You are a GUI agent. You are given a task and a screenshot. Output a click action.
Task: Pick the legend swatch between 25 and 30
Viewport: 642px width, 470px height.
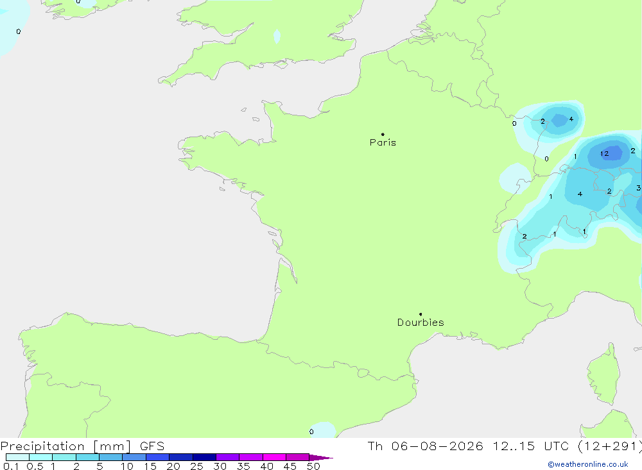204,457
